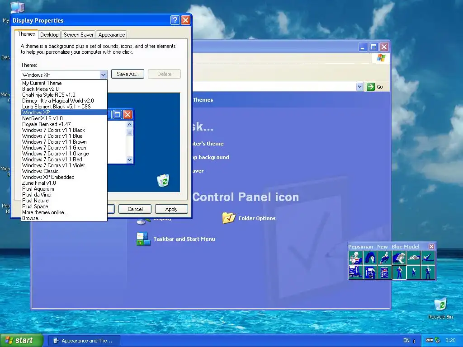Click the EN language indicator in taskbar
Viewport: 463px width, 347px height.
[x=406, y=340]
